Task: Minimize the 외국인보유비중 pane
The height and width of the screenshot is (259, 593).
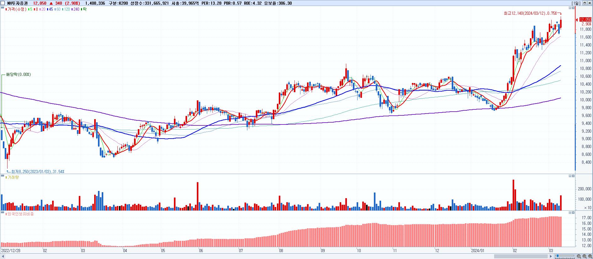Action: pyautogui.click(x=570, y=213)
